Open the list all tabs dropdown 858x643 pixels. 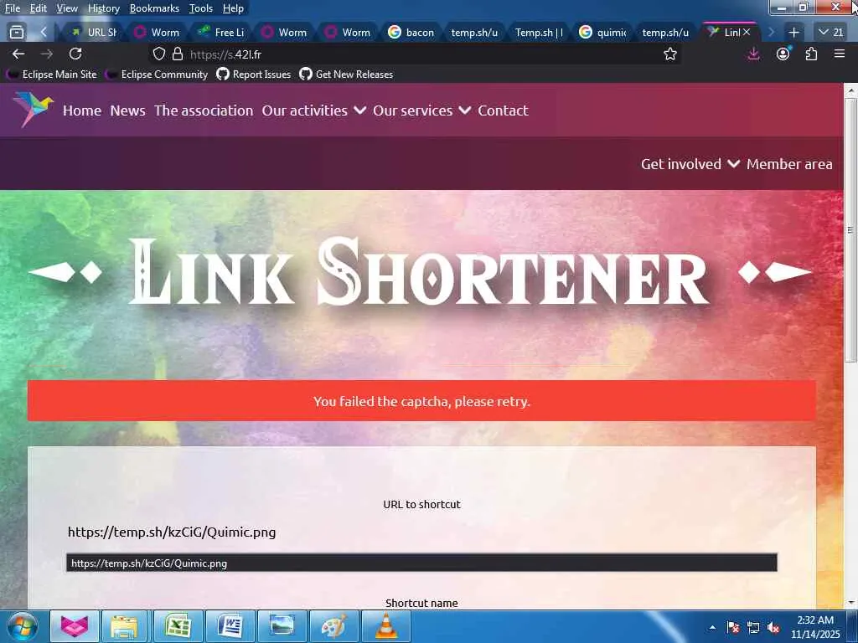830,33
